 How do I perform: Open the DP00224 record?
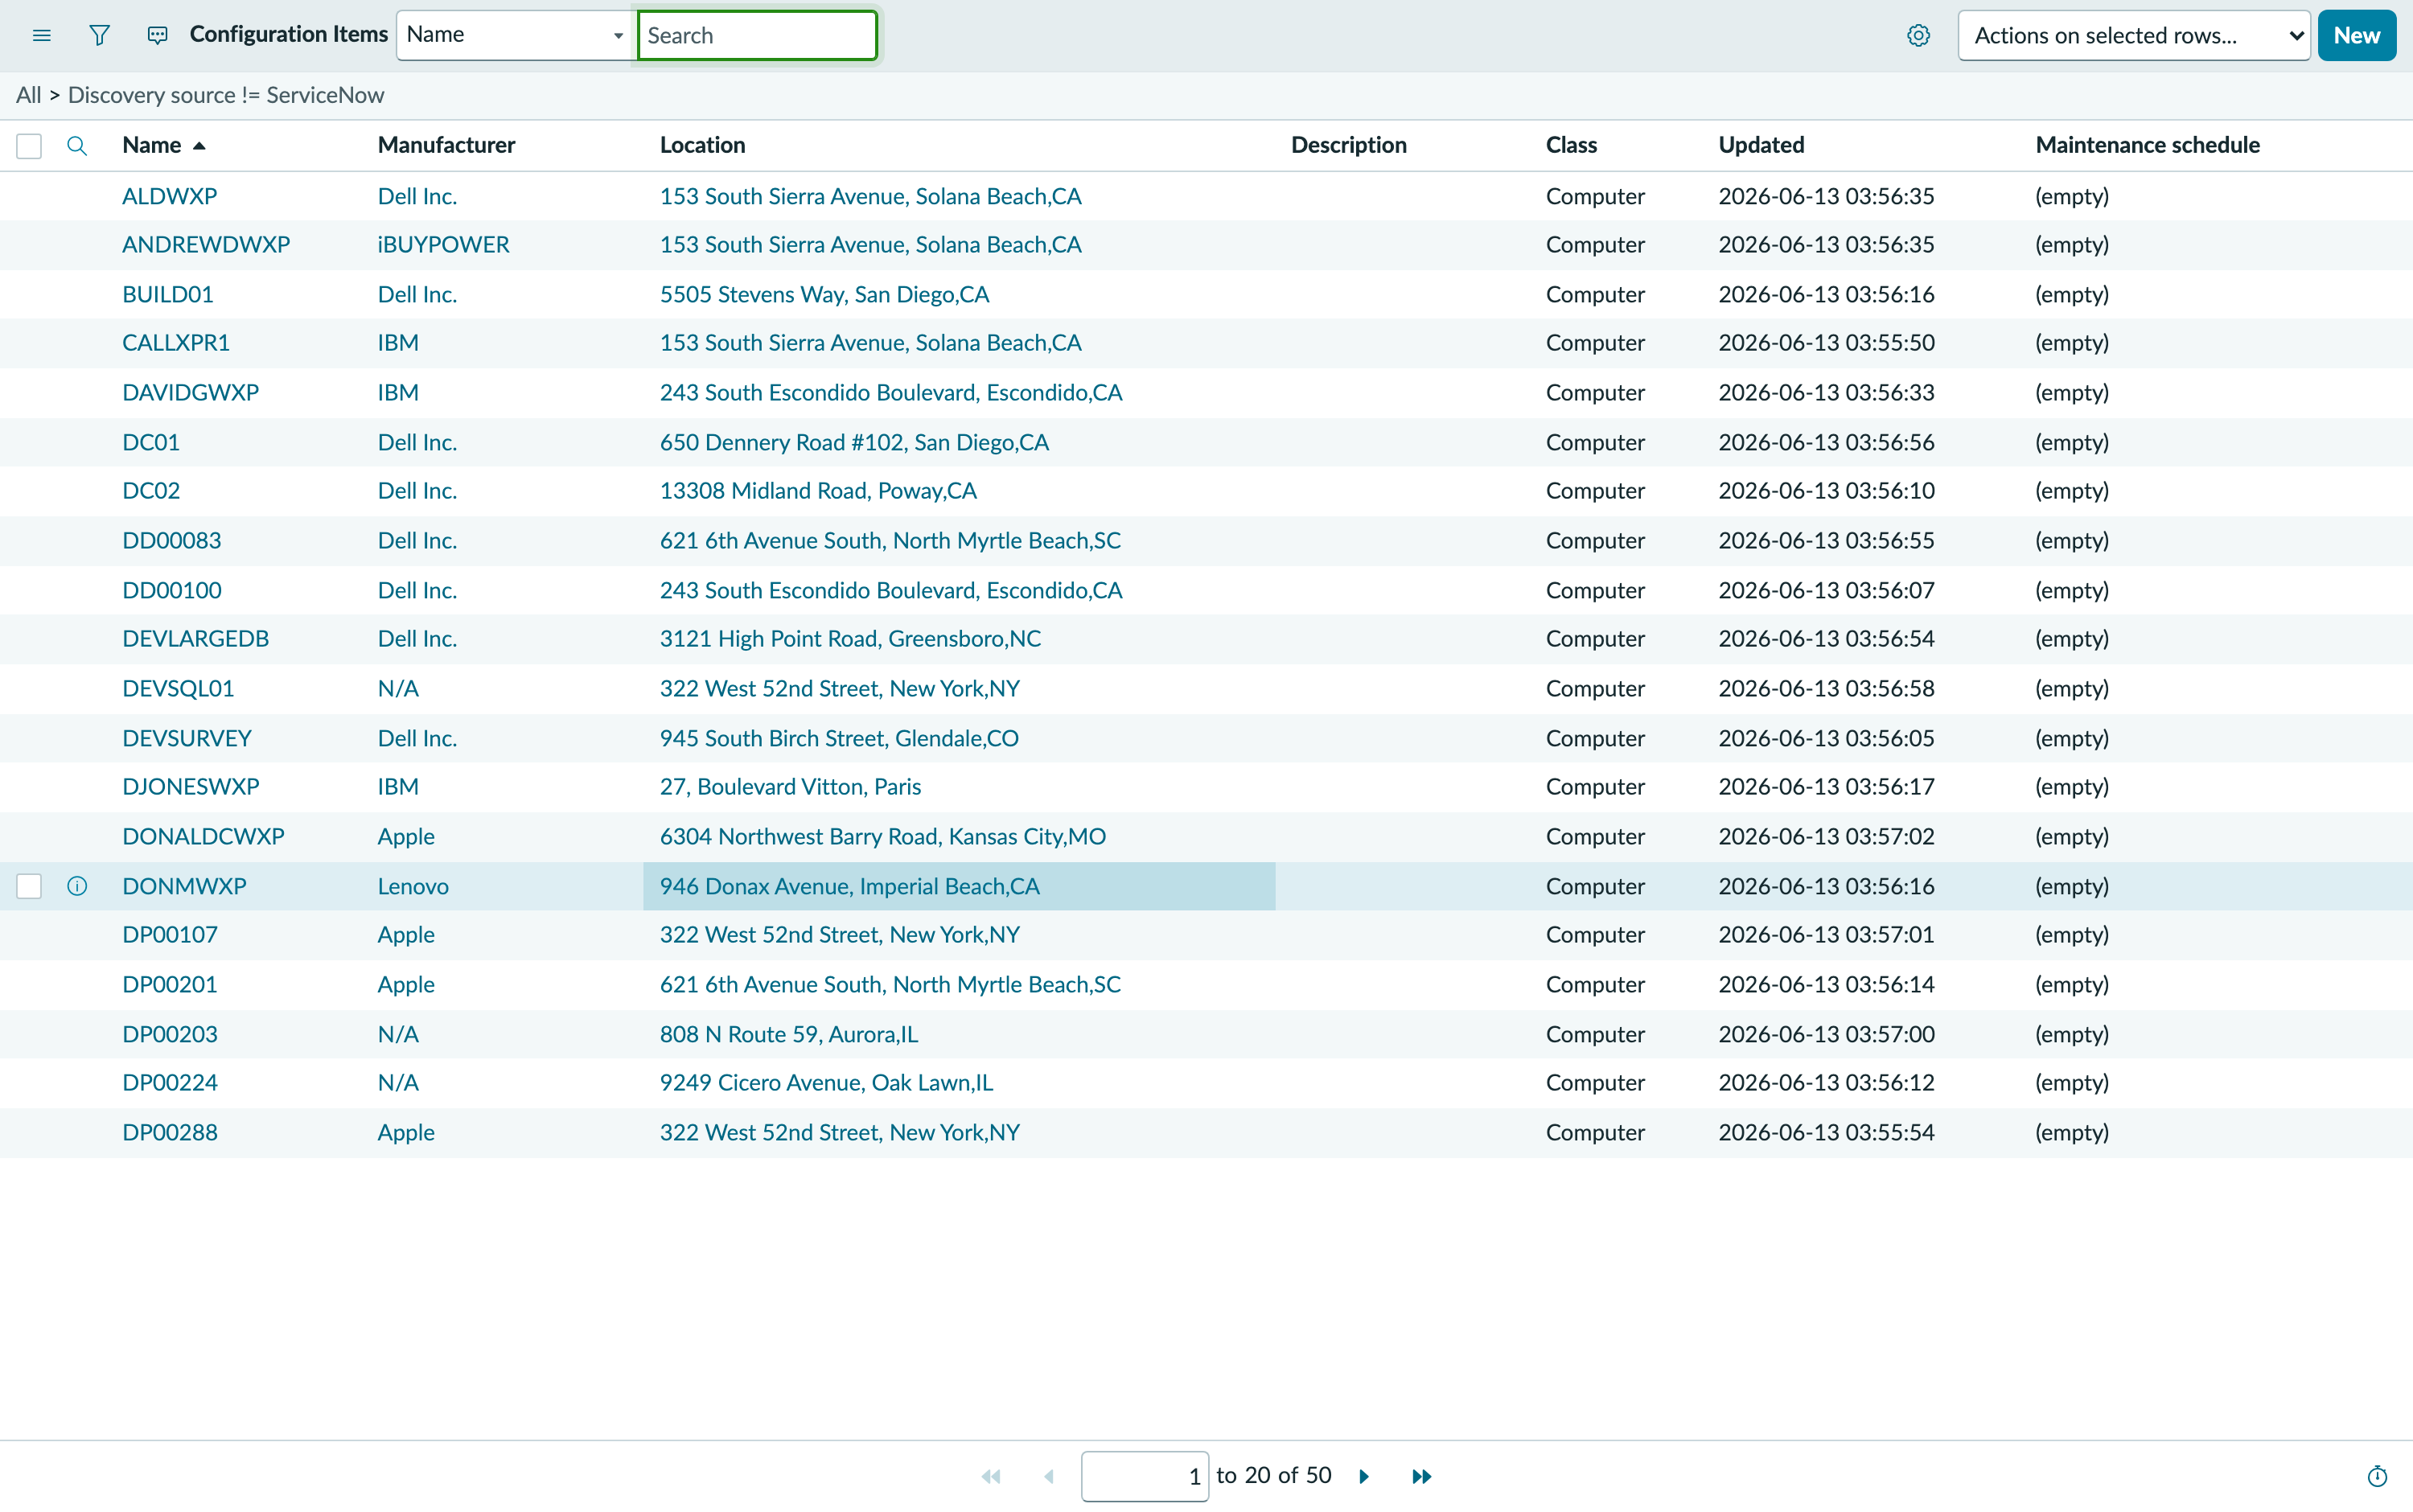(x=169, y=1083)
